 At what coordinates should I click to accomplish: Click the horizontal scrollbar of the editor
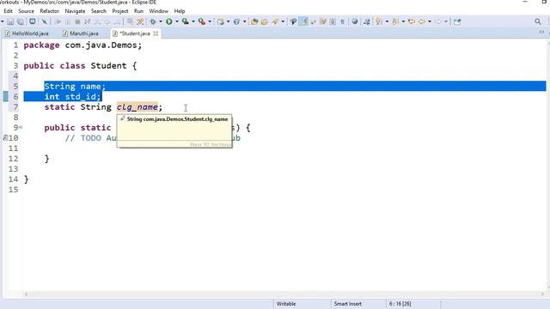tap(284, 294)
